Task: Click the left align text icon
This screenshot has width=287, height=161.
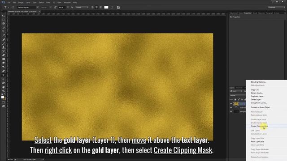Action: [x=92, y=7]
